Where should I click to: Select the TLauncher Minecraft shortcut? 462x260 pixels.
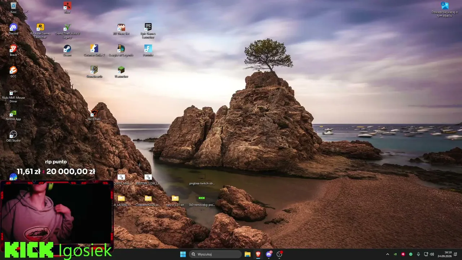tap(121, 72)
